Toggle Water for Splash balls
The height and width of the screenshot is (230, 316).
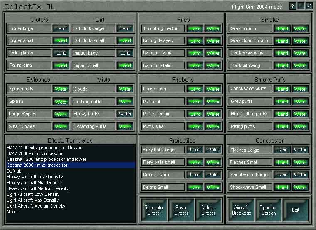point(61,89)
